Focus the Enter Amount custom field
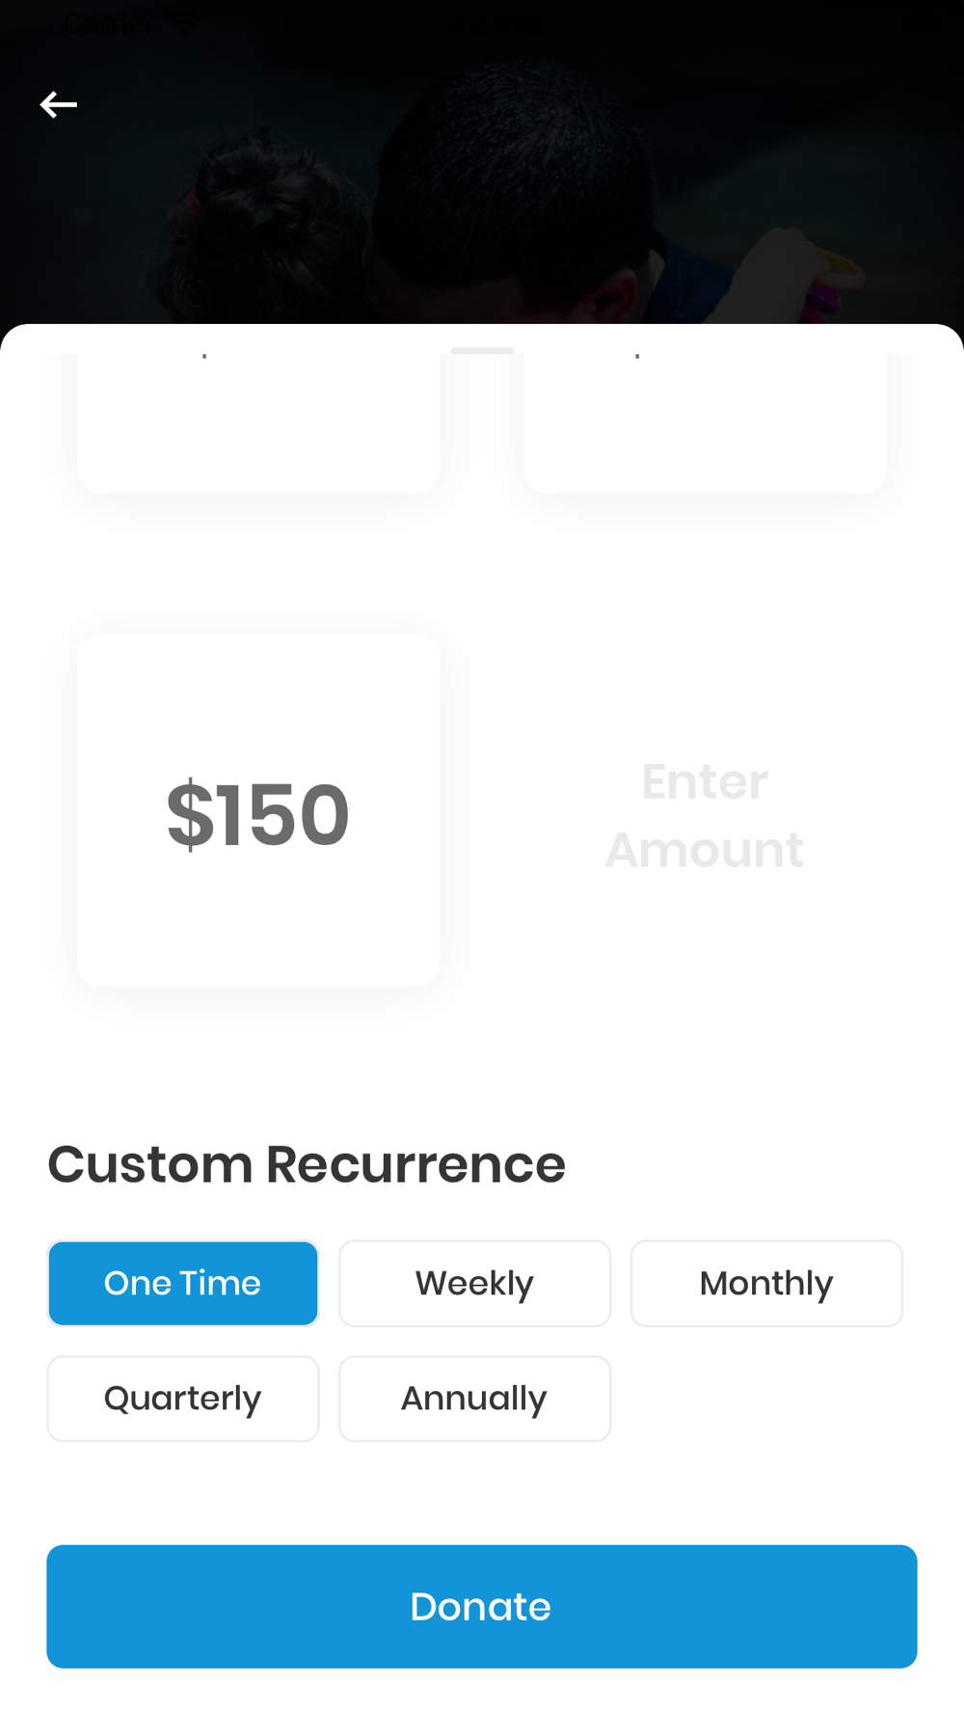 pos(705,815)
